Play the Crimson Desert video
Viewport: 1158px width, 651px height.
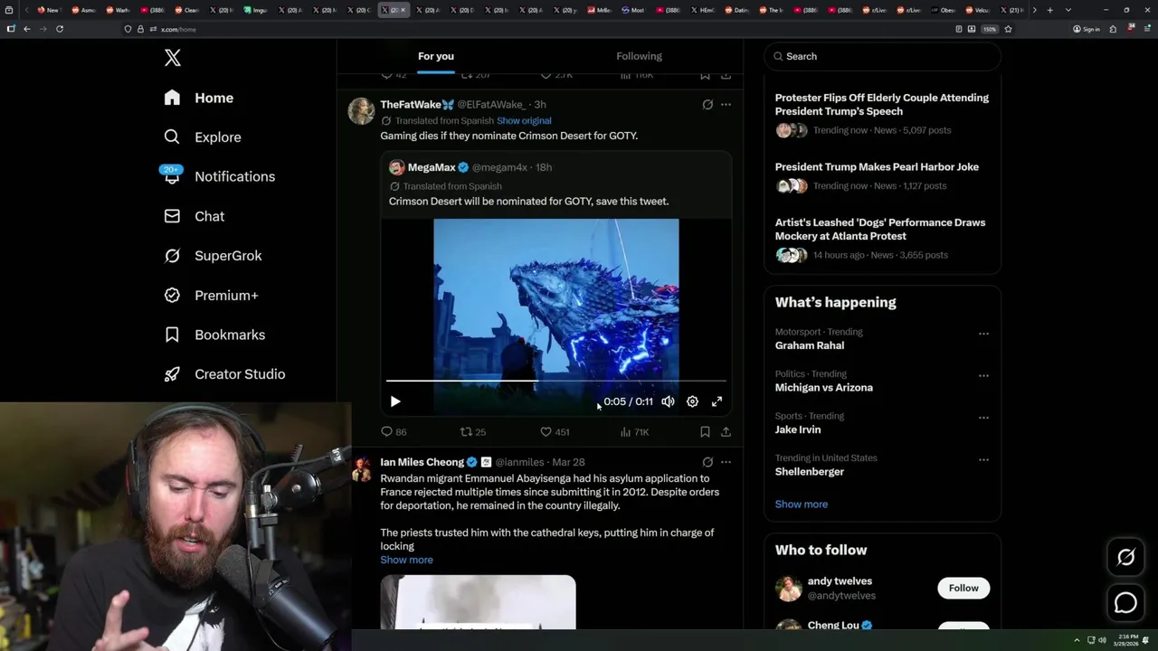(x=395, y=401)
